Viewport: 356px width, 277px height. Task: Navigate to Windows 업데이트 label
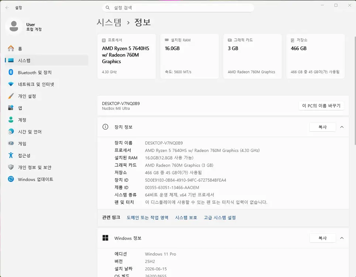point(36,179)
